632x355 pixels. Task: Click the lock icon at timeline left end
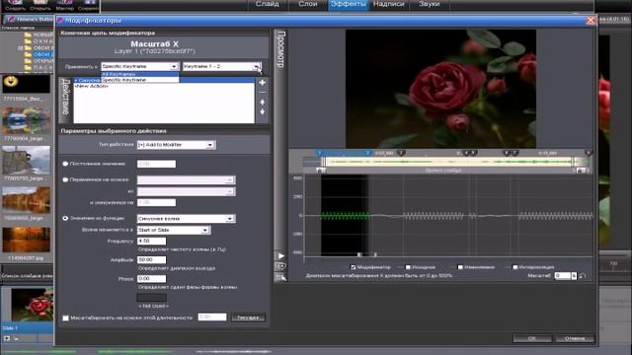pyautogui.click(x=320, y=171)
